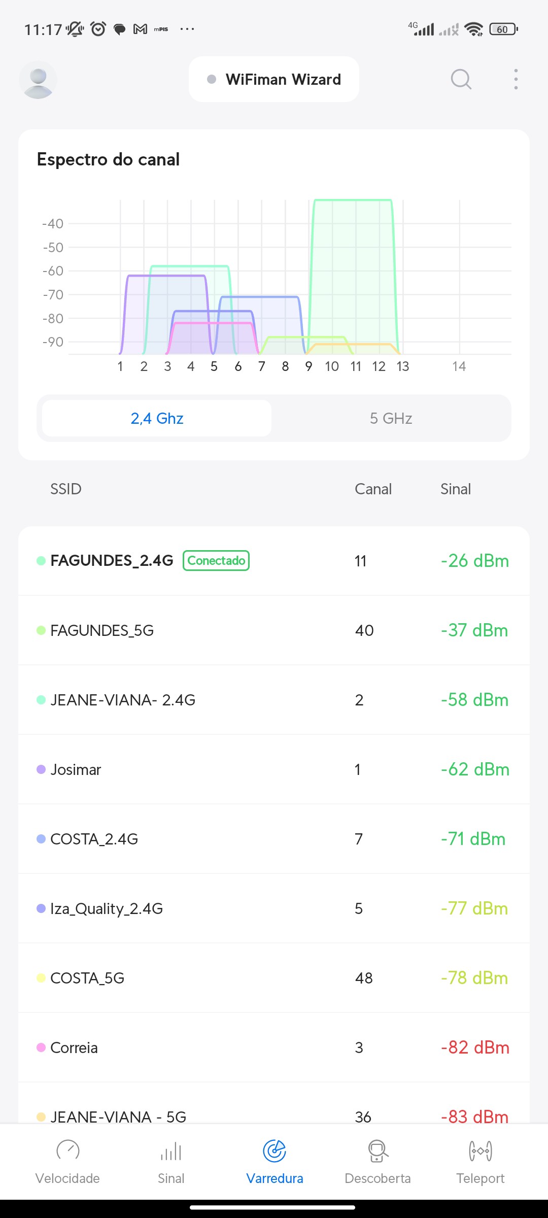The height and width of the screenshot is (1218, 548).
Task: Open the FAGUNDES_5G network row
Action: coord(274,630)
